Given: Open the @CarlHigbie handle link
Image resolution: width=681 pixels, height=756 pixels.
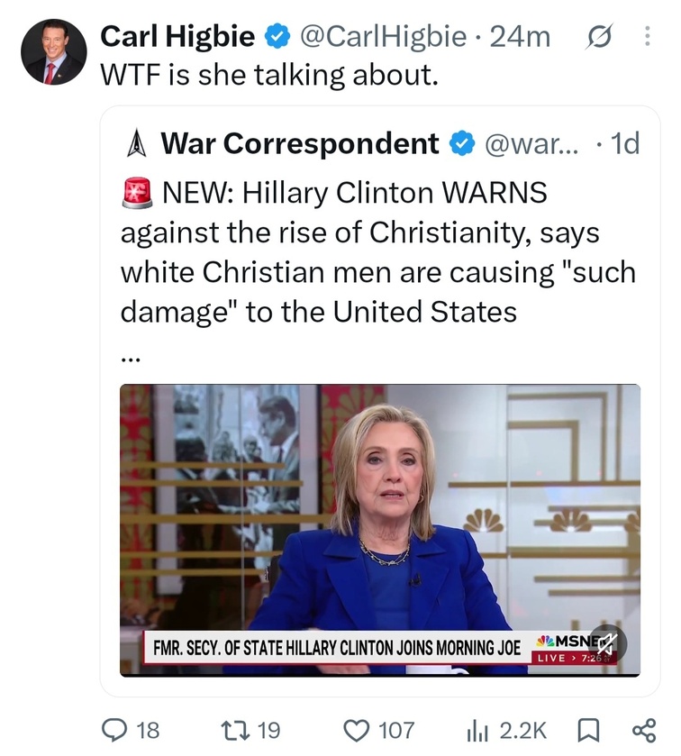Looking at the screenshot, I should (x=384, y=37).
